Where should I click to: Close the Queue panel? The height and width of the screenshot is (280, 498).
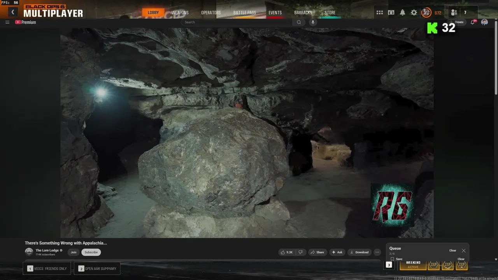pos(463,251)
